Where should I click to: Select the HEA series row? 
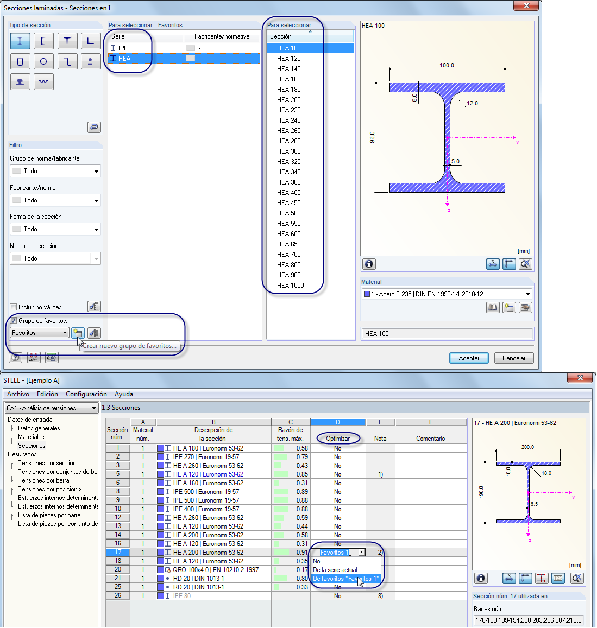point(184,59)
